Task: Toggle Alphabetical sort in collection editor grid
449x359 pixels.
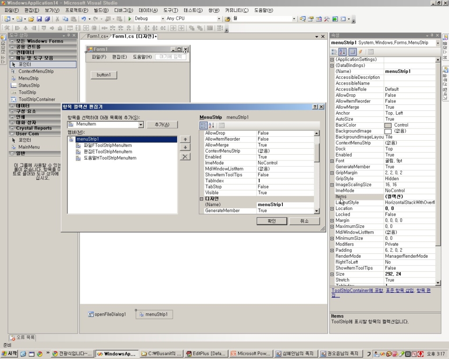Action: pyautogui.click(x=211, y=125)
